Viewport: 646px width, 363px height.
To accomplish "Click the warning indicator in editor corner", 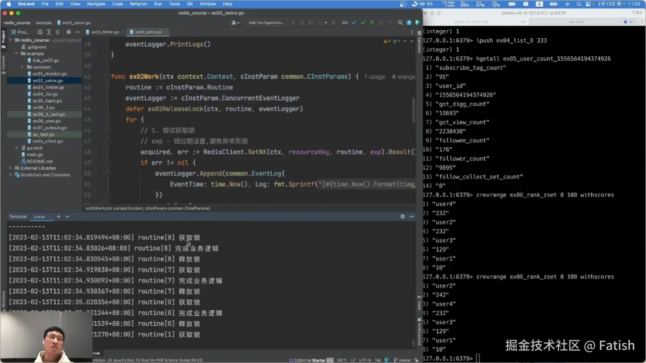I will coord(387,41).
